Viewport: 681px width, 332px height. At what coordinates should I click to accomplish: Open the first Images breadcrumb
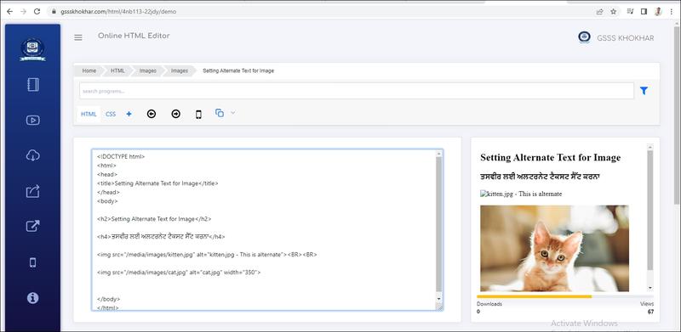pos(147,70)
